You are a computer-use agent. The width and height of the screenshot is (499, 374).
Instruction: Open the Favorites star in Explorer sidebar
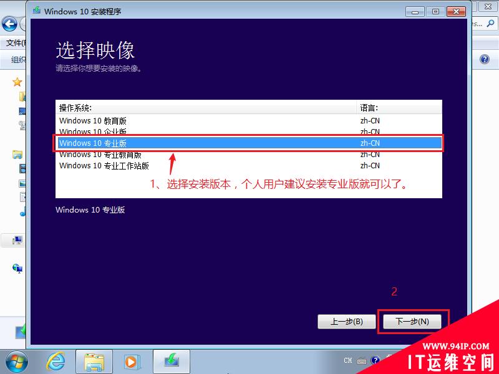coord(17,82)
